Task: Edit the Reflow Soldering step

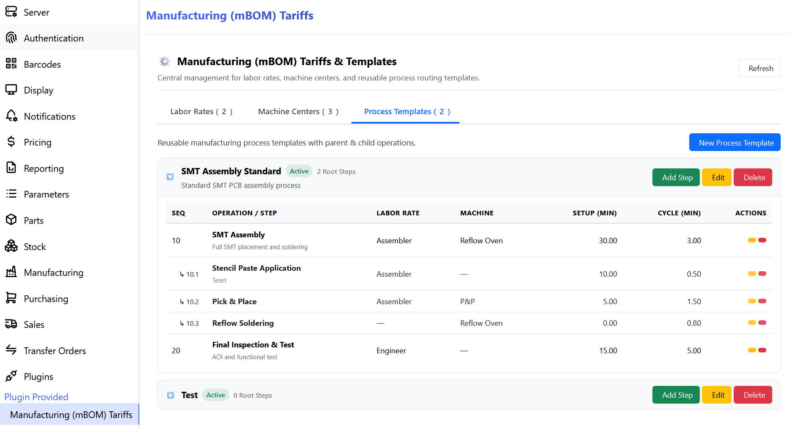Action: coord(752,323)
